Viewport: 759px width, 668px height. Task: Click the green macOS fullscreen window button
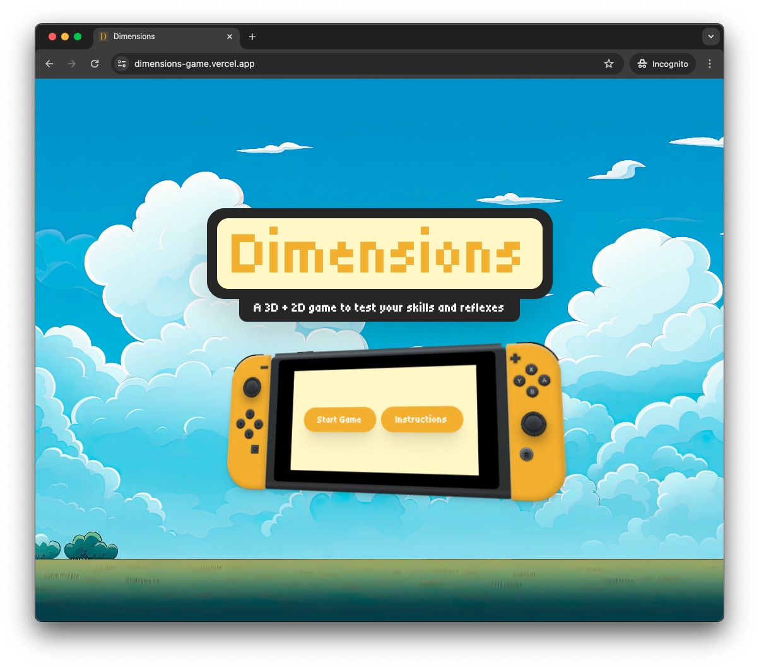pyautogui.click(x=78, y=37)
